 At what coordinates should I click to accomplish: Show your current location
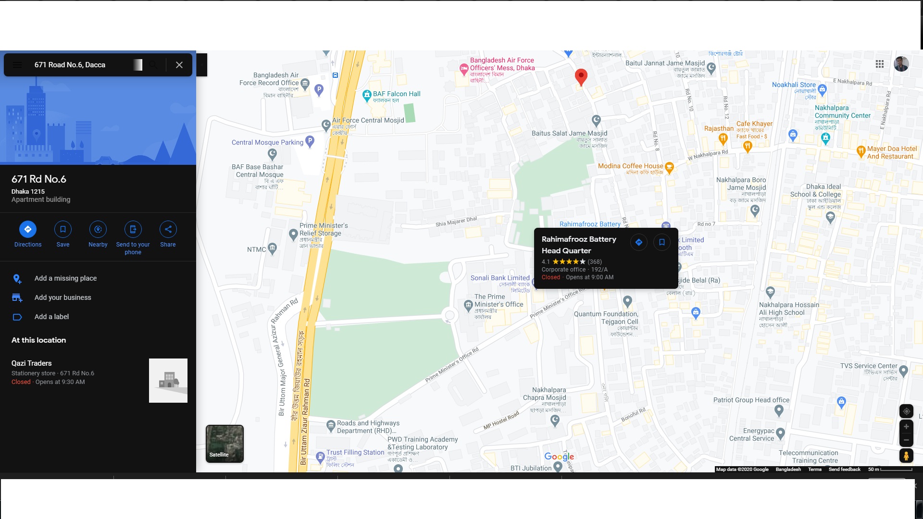pos(906,411)
